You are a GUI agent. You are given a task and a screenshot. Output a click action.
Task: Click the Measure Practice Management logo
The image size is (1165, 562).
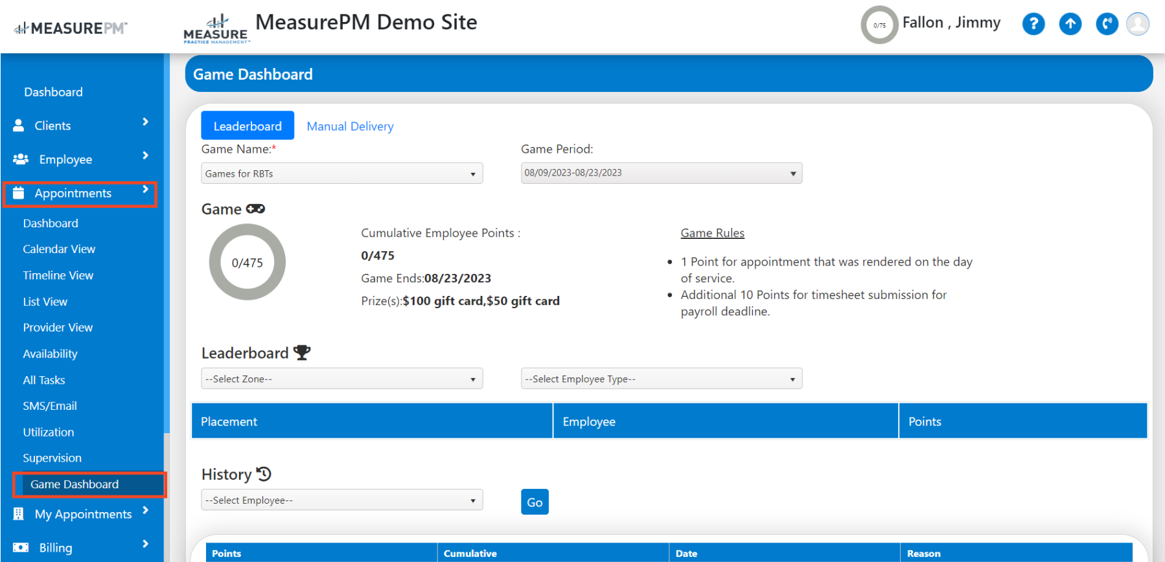tap(216, 30)
